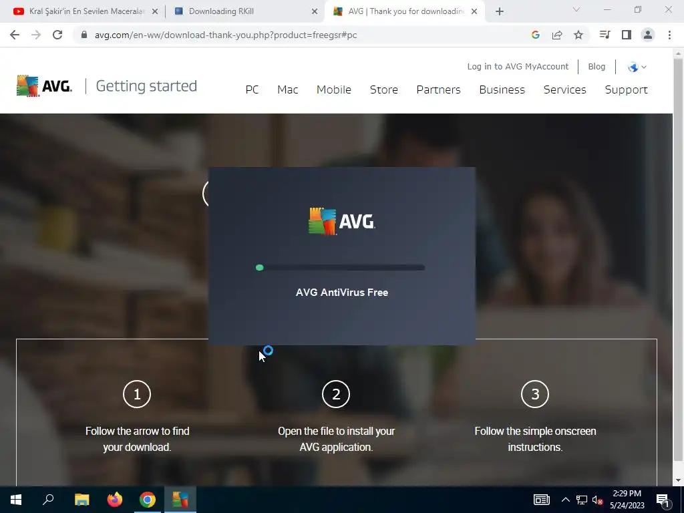Show hidden system tray icons
The image size is (684, 513).
tap(565, 500)
